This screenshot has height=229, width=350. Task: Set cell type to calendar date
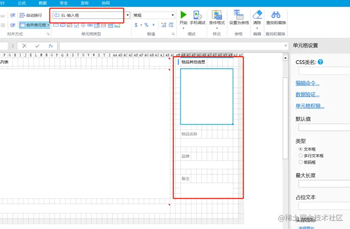point(110,25)
